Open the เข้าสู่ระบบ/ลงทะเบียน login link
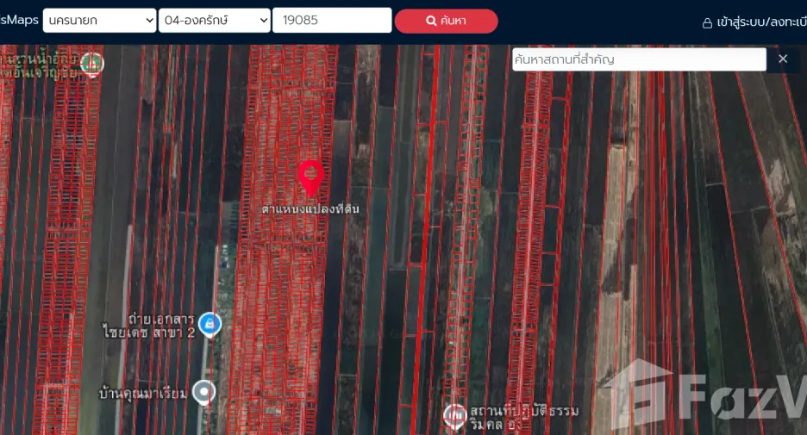 click(x=761, y=22)
